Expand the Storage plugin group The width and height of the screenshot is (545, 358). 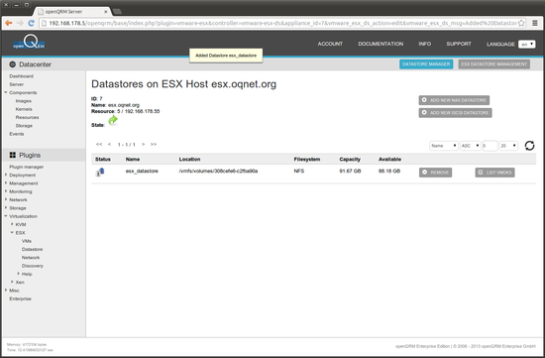[6, 208]
